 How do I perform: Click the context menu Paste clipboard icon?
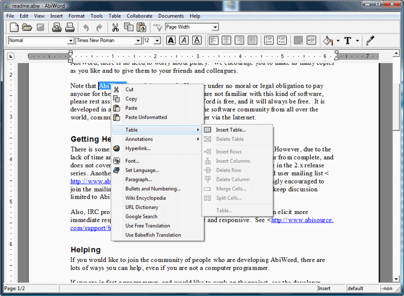(117, 108)
